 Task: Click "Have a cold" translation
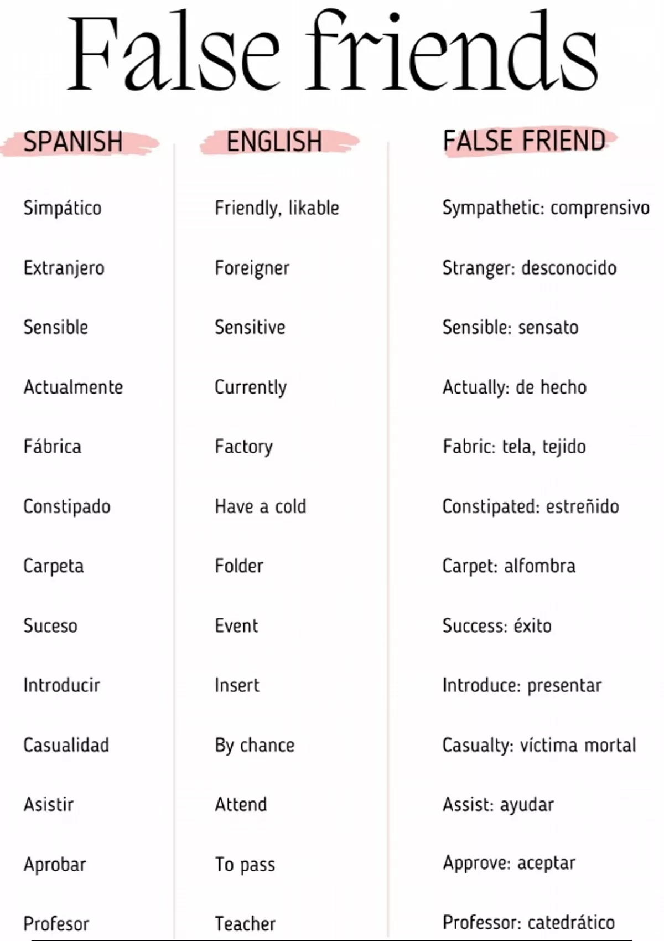(260, 506)
